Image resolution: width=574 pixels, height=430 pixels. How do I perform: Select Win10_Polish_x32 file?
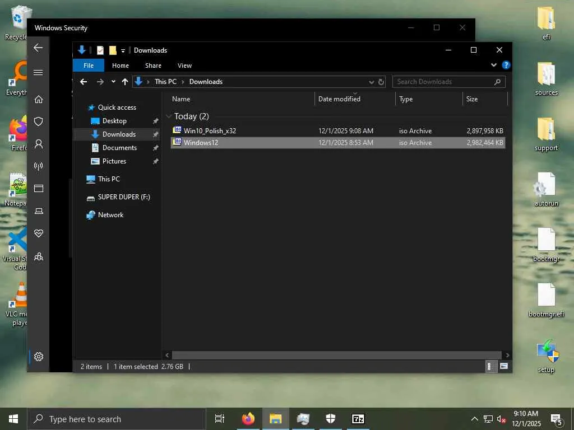(338, 130)
